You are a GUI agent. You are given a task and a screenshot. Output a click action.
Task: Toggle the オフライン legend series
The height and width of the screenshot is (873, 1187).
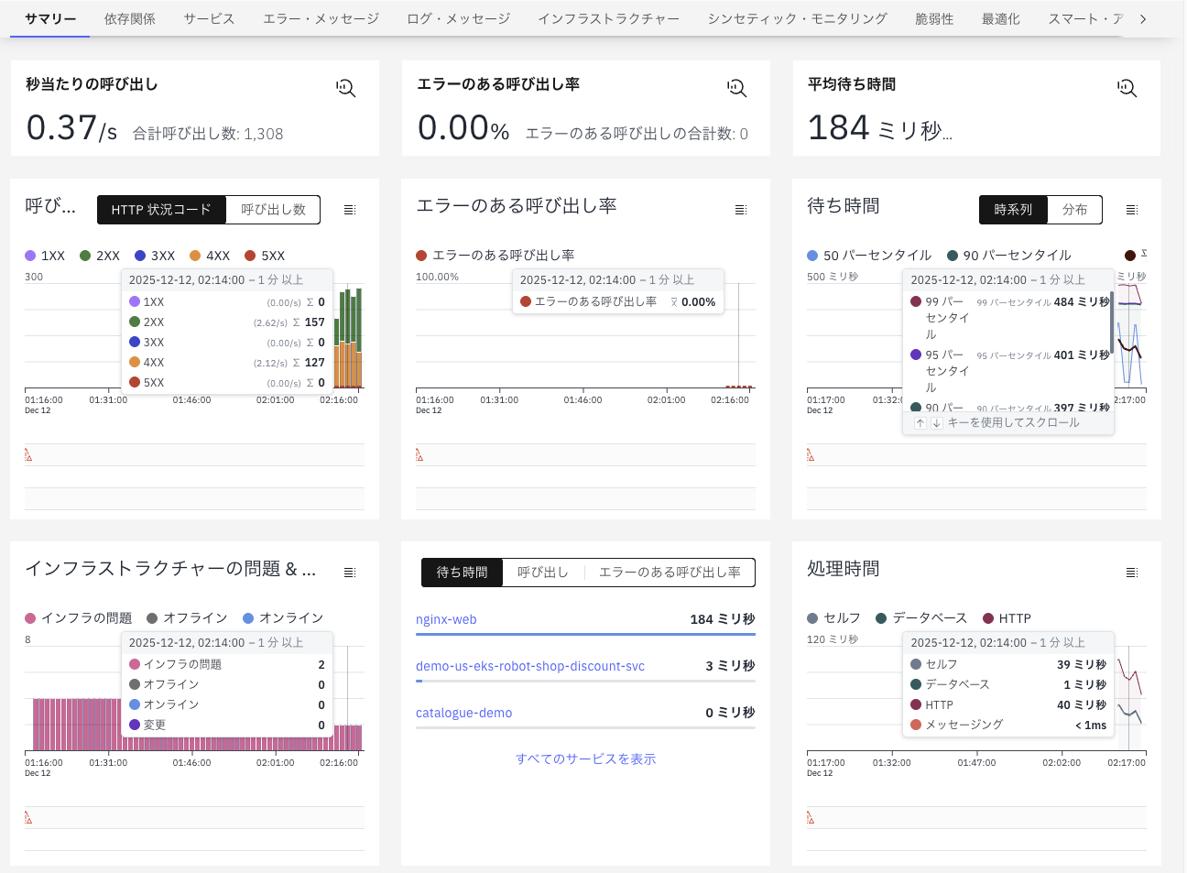click(x=187, y=618)
